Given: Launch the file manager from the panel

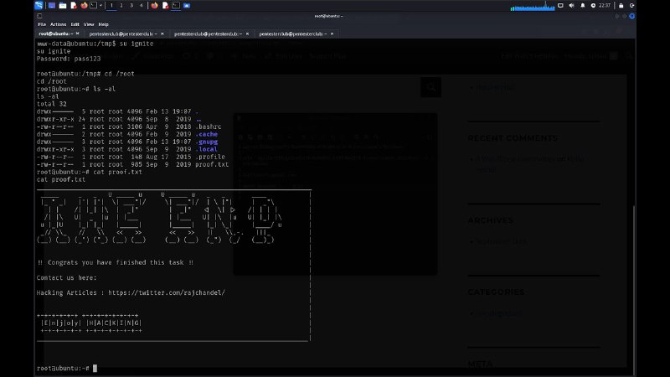Looking at the screenshot, I should click(x=62, y=6).
